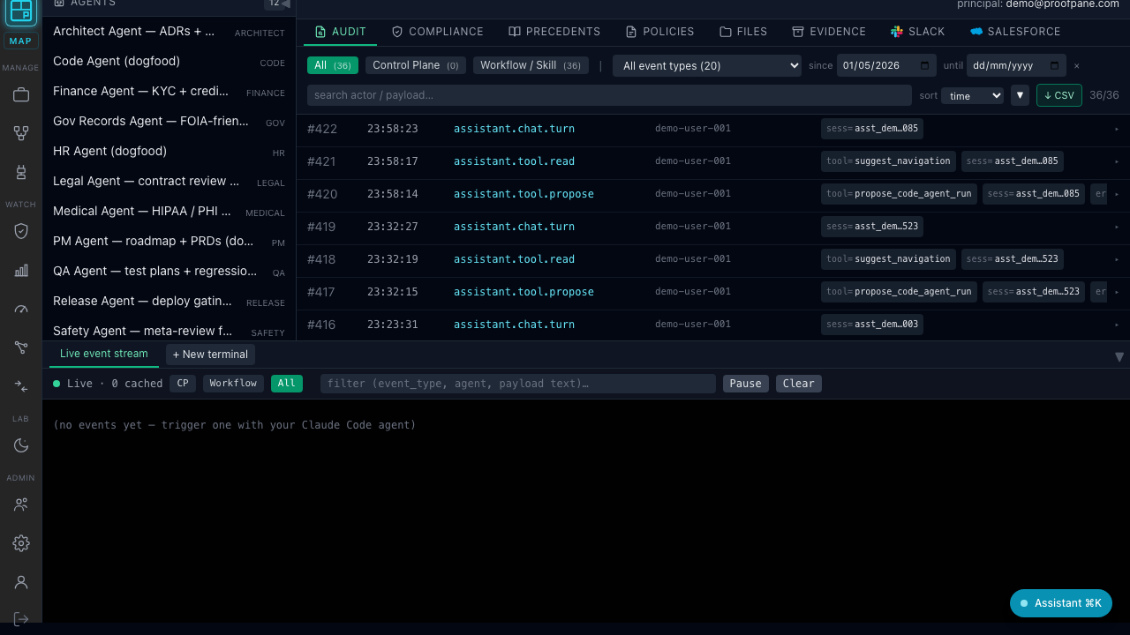The width and height of the screenshot is (1130, 635).
Task: Click the tool=propose_code_agent_run tag in row #420
Action: tap(899, 194)
